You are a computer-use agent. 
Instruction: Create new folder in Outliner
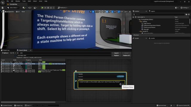(186, 15)
